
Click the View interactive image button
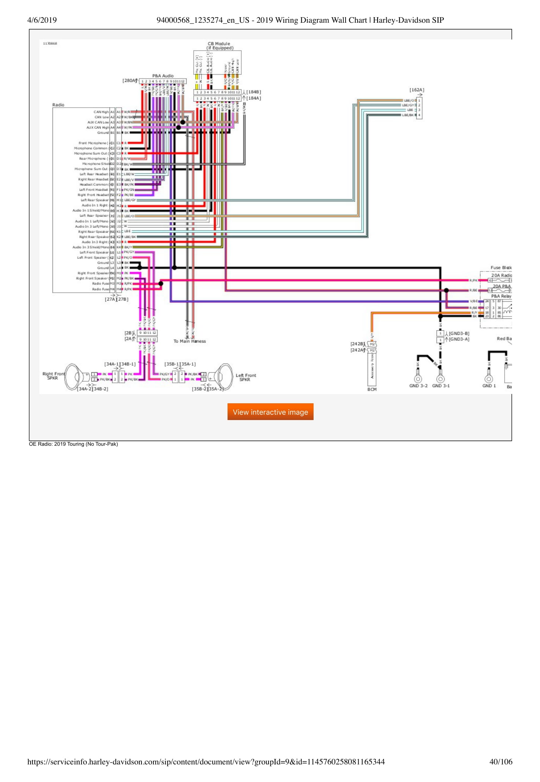pyautogui.click(x=270, y=412)
